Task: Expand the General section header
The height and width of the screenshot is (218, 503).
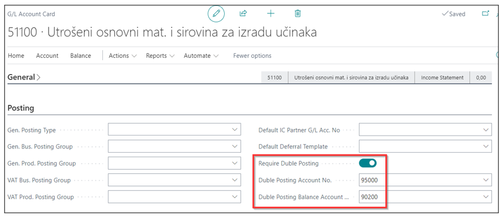Action: [x=24, y=77]
